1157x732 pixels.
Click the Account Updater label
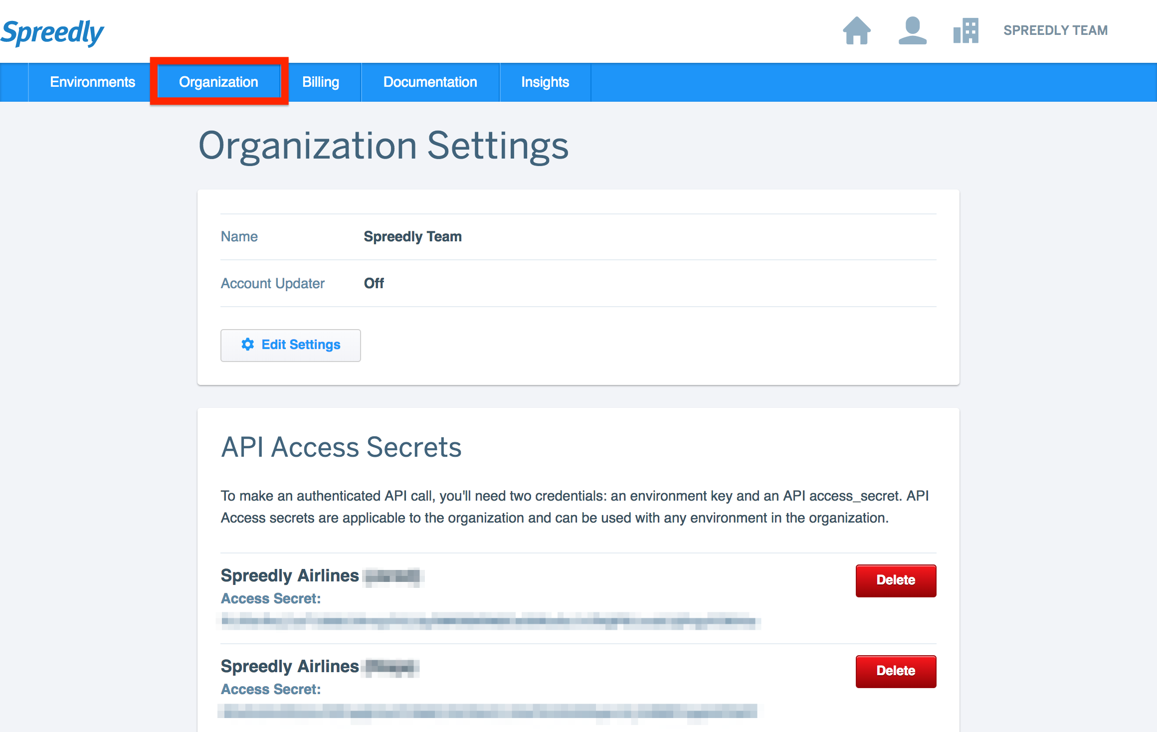[x=273, y=283]
